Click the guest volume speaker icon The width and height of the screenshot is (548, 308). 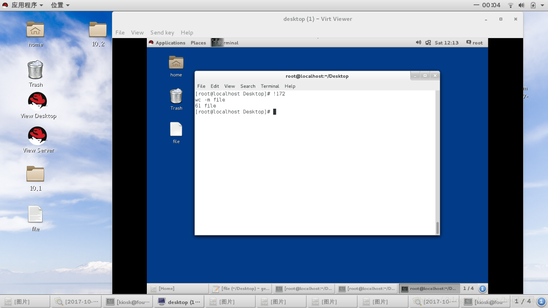point(418,43)
